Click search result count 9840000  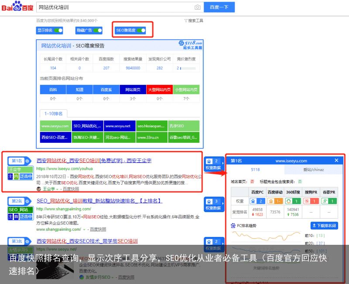point(133,68)
